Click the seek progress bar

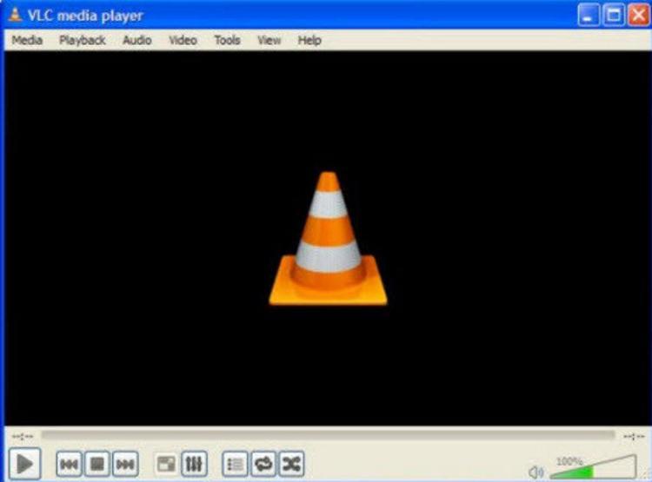tap(327, 435)
